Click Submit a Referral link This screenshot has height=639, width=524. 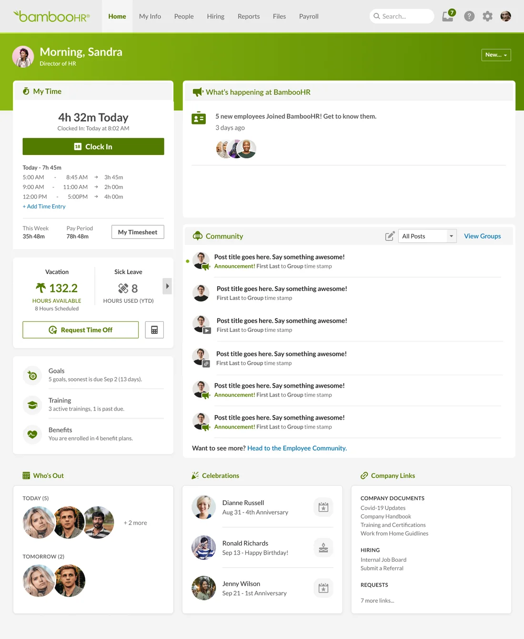(x=382, y=568)
